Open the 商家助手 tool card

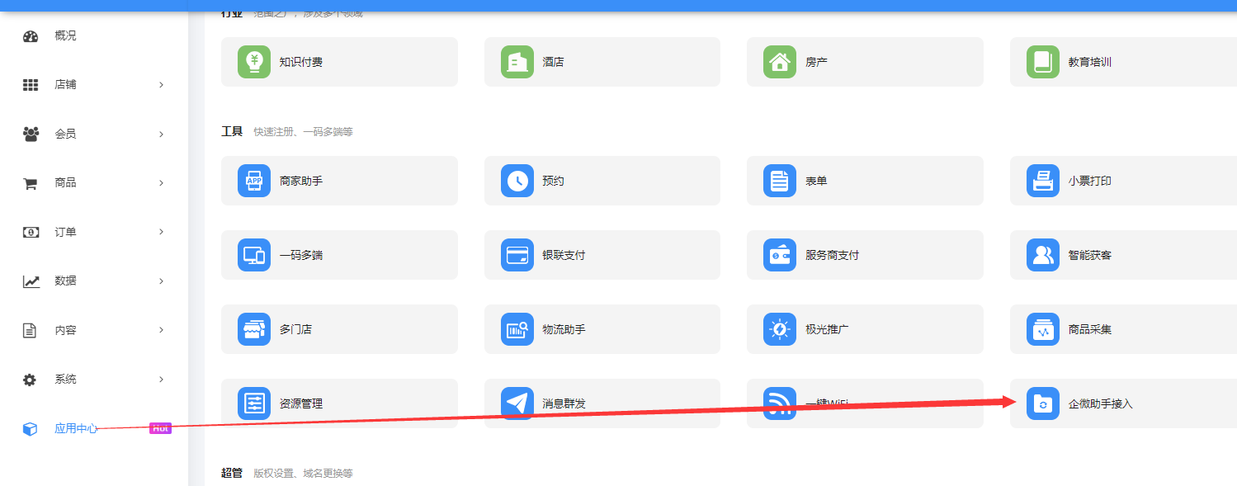tap(339, 181)
